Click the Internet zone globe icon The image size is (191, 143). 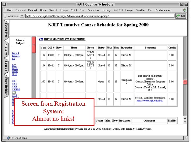click(x=9, y=138)
